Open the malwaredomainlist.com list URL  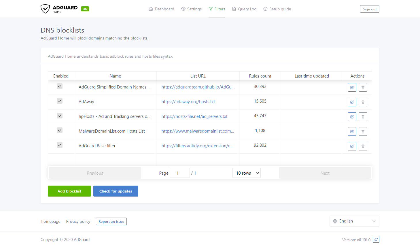(x=198, y=131)
